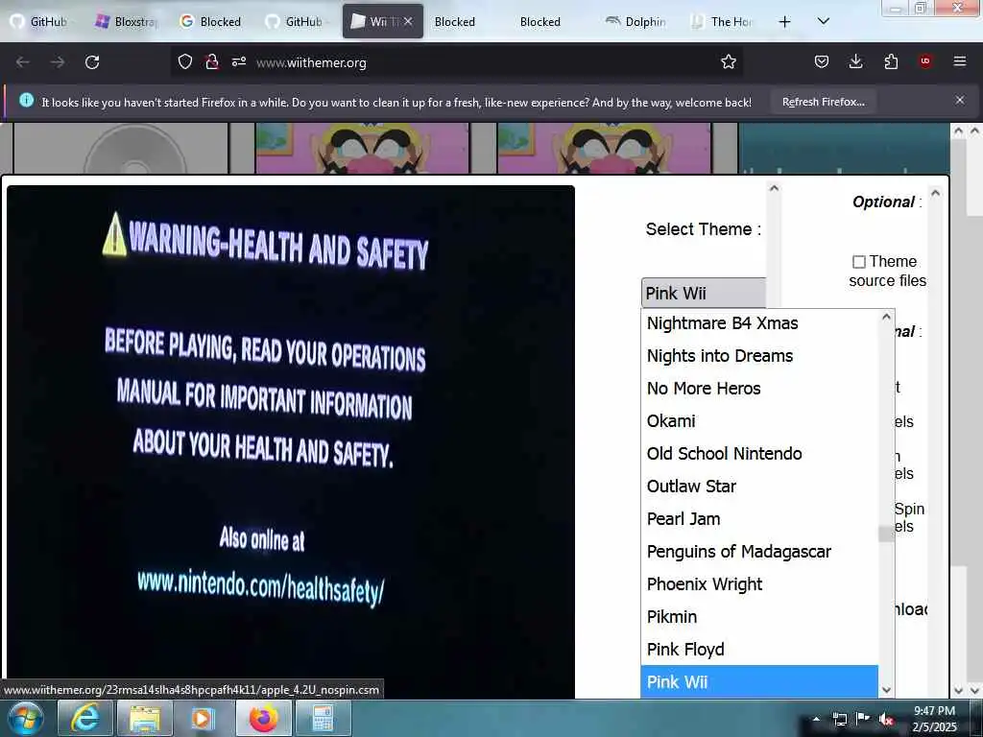983x737 pixels.
Task: Click the address bar URL www.wiithemer.org
Action: (312, 62)
